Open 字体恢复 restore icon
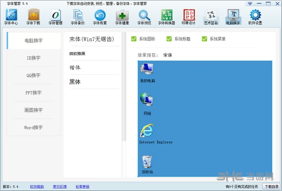Screen dimensions: 282x191 point(100,16)
